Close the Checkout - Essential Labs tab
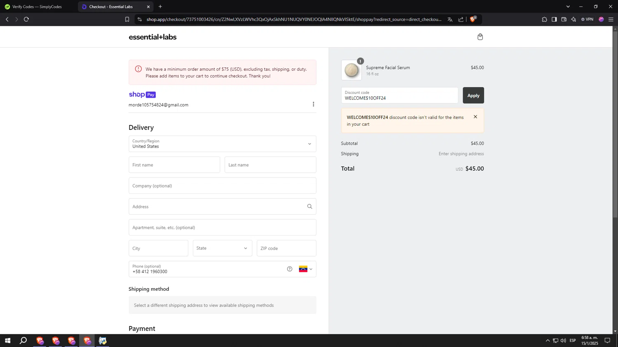 pyautogui.click(x=148, y=7)
